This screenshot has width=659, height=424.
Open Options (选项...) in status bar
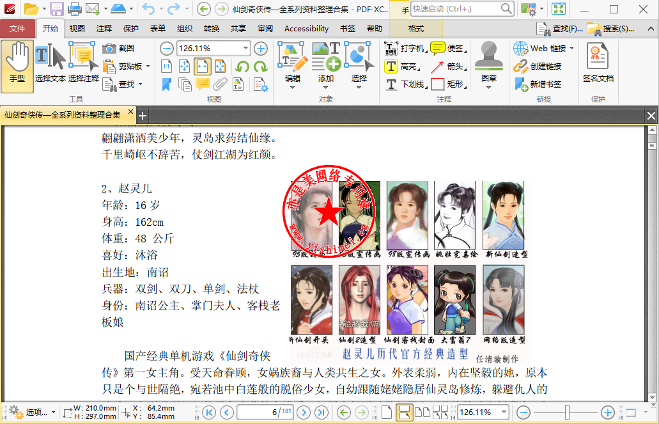coord(32,412)
